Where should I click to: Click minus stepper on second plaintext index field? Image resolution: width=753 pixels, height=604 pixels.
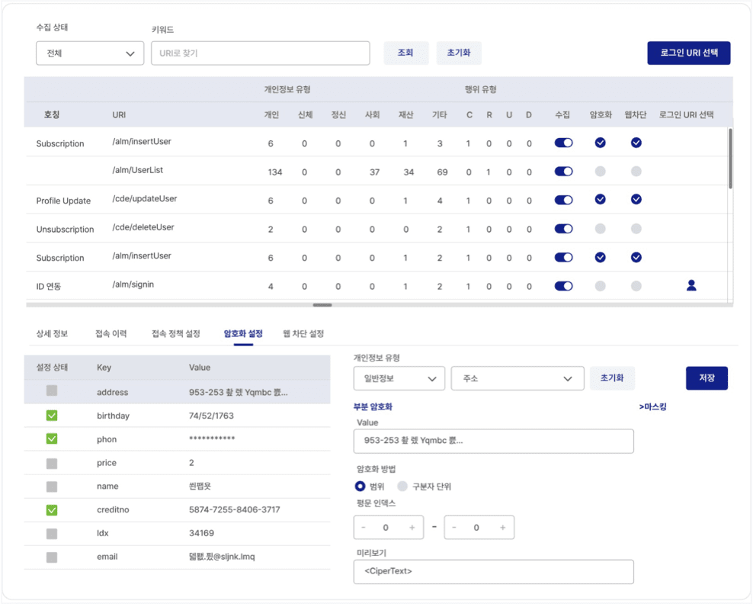tap(454, 528)
